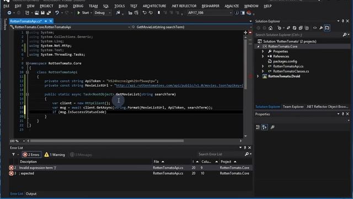Screen dimensions: 353x199
Task: Open the TOOLS menu
Action: click(x=120, y=6)
